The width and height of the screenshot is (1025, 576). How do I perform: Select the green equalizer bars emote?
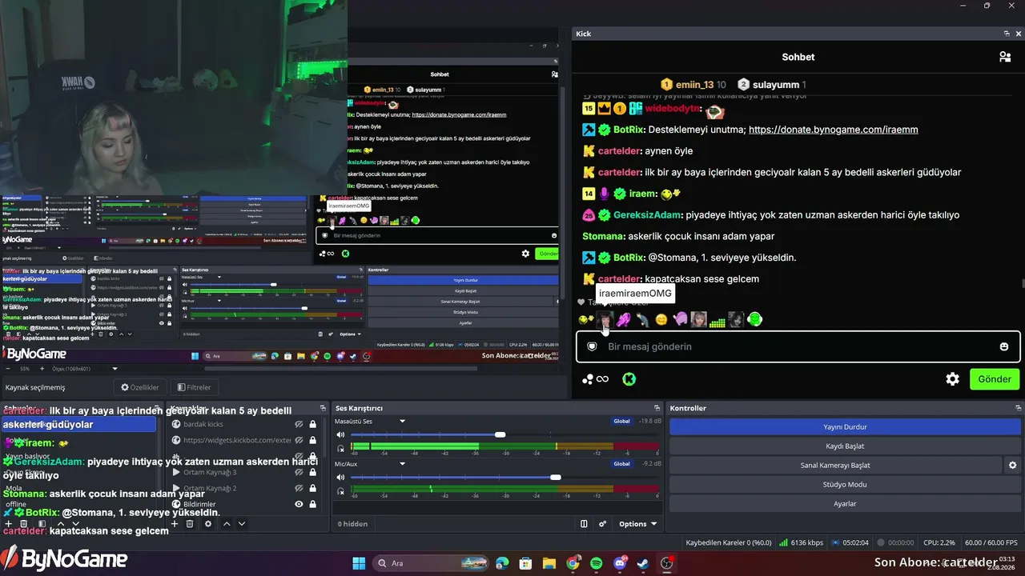click(x=717, y=321)
